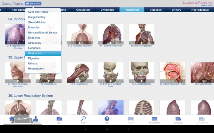The image size is (214, 133).
Task: Open 34.5 Internal Respiration thumbnail
Action: coord(142,34)
